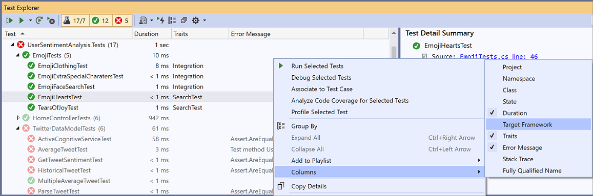
Task: Click failed icon of UserSentimentAnalysis.Tests
Action: point(21,45)
